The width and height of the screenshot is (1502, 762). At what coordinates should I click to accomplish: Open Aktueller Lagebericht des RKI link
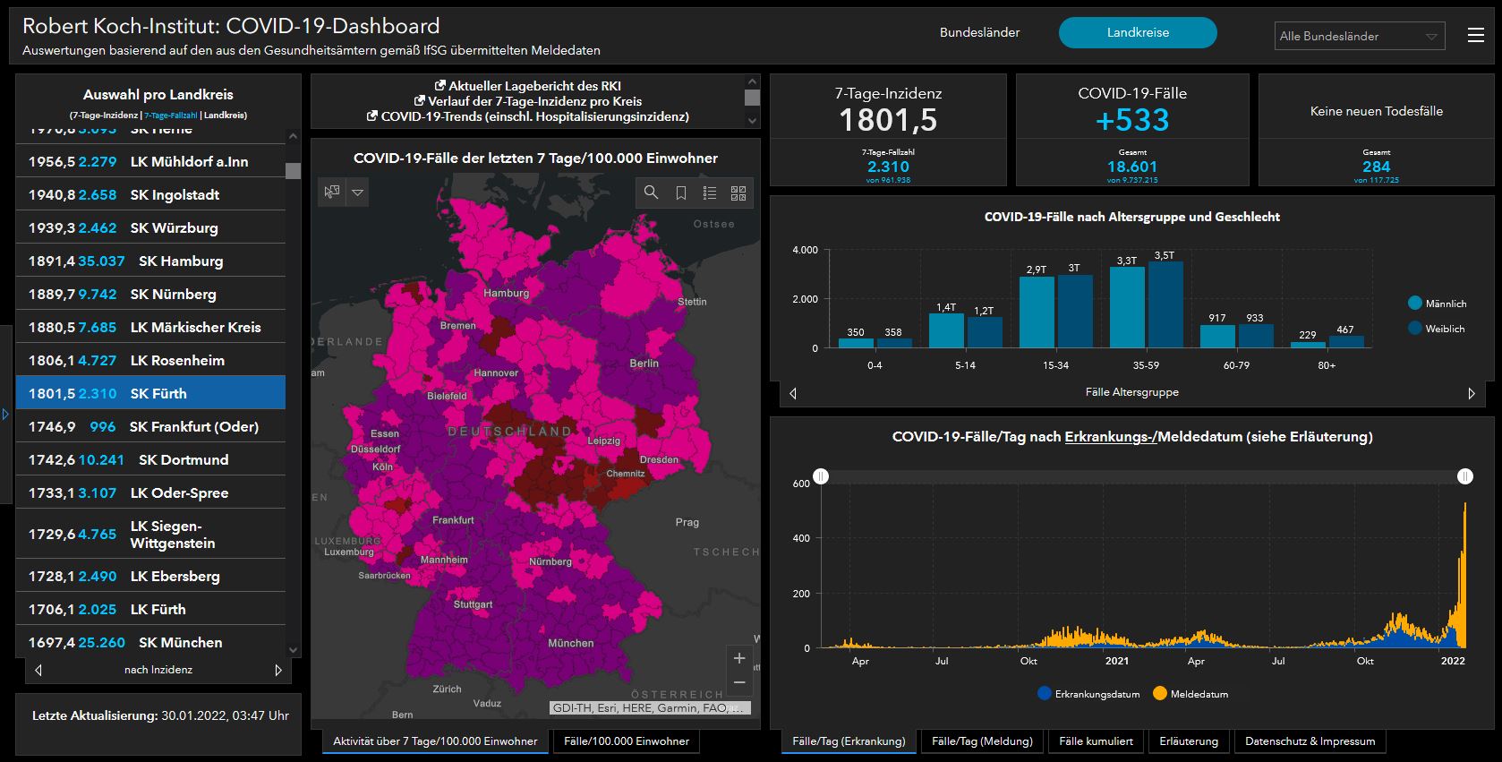point(534,86)
